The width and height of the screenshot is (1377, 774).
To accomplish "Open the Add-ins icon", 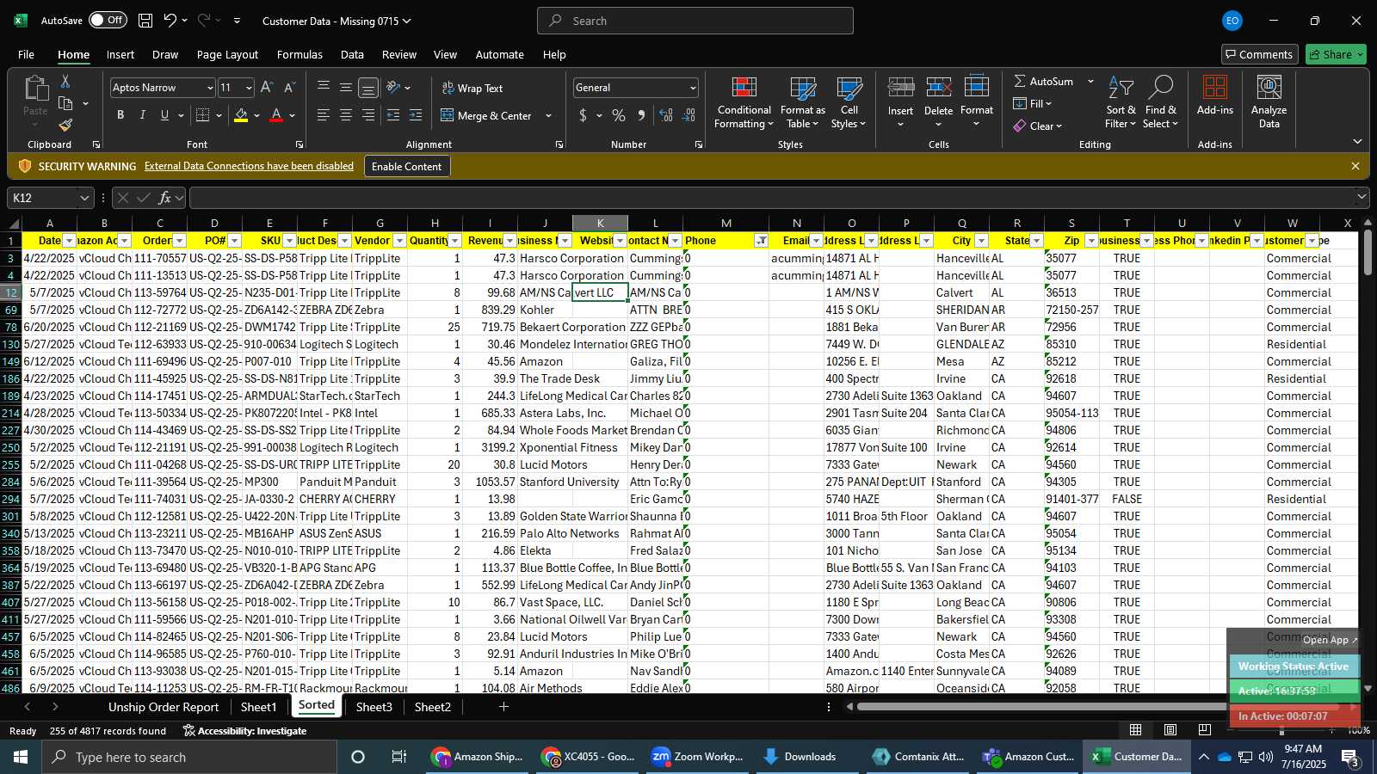I will [1214, 95].
